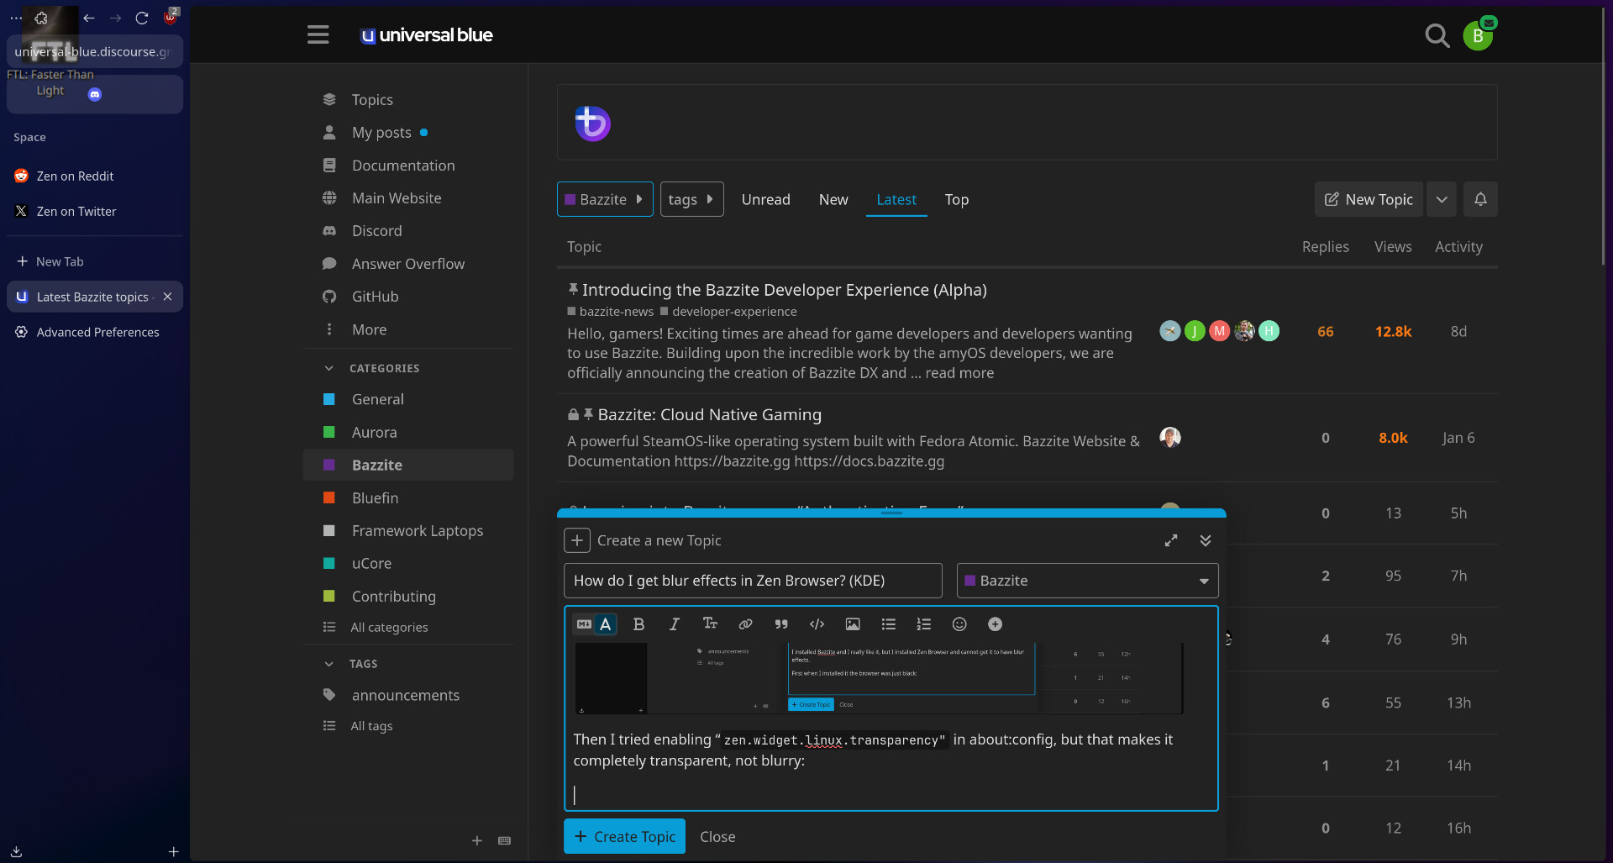Open the universal blue home logo
This screenshot has width=1613, height=863.
427,35
